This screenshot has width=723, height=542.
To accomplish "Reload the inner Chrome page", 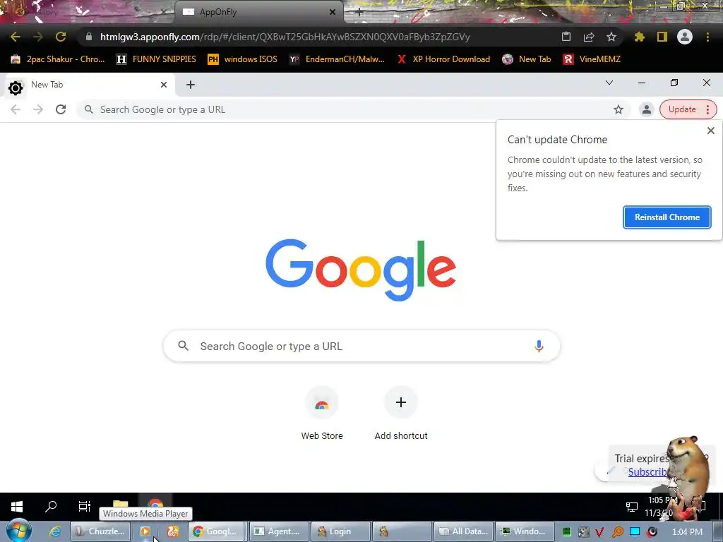I will [x=61, y=109].
